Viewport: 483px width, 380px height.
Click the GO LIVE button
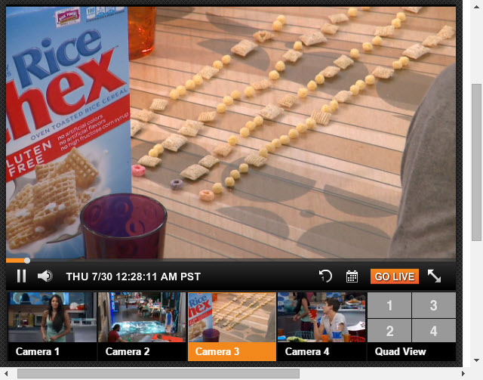coord(395,277)
